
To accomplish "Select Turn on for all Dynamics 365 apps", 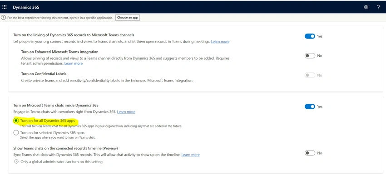I will (x=16, y=121).
